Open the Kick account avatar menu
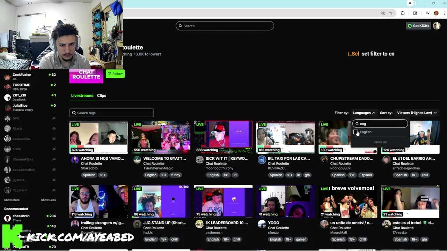 (x=437, y=26)
